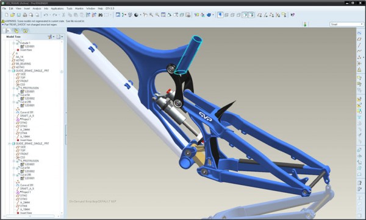The image size is (366, 220).
Task: Print using the printer toolbar icon
Action: click(x=25, y=15)
